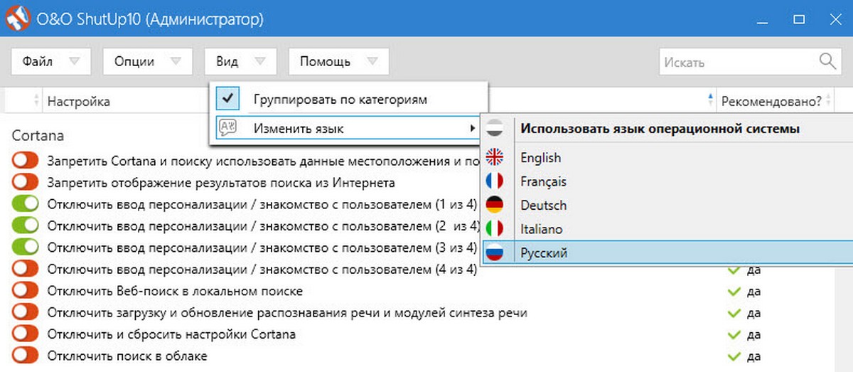The height and width of the screenshot is (372, 853).
Task: Enable персонализации switch (4 из 4)
Action: (x=25, y=270)
